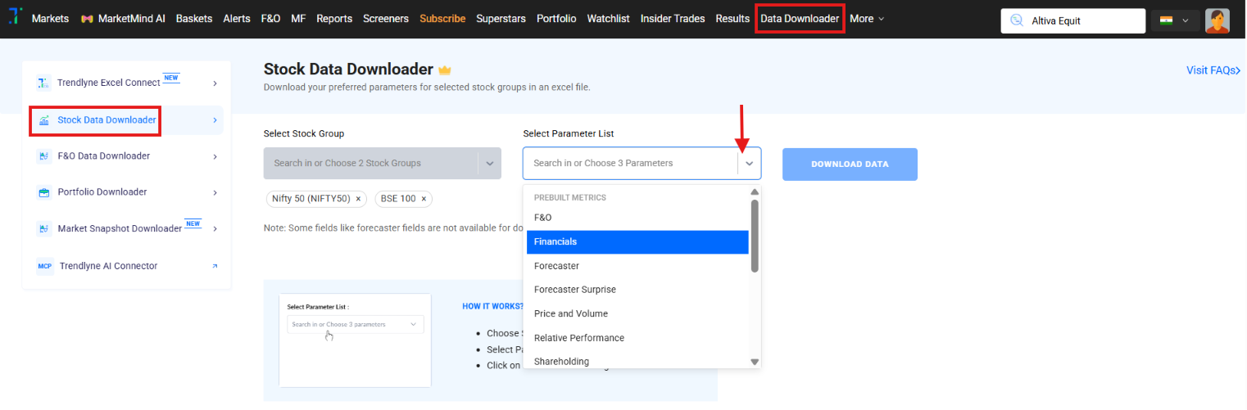Select Forecaster Surprise parameter option
Screen dimensions: 1247x410
tap(637, 290)
